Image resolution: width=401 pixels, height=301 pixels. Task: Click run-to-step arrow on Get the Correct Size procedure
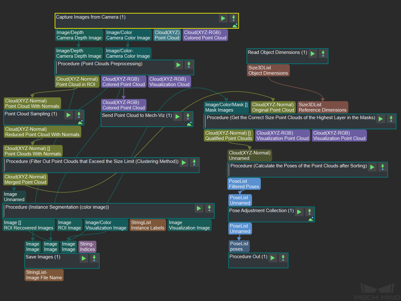(391, 119)
